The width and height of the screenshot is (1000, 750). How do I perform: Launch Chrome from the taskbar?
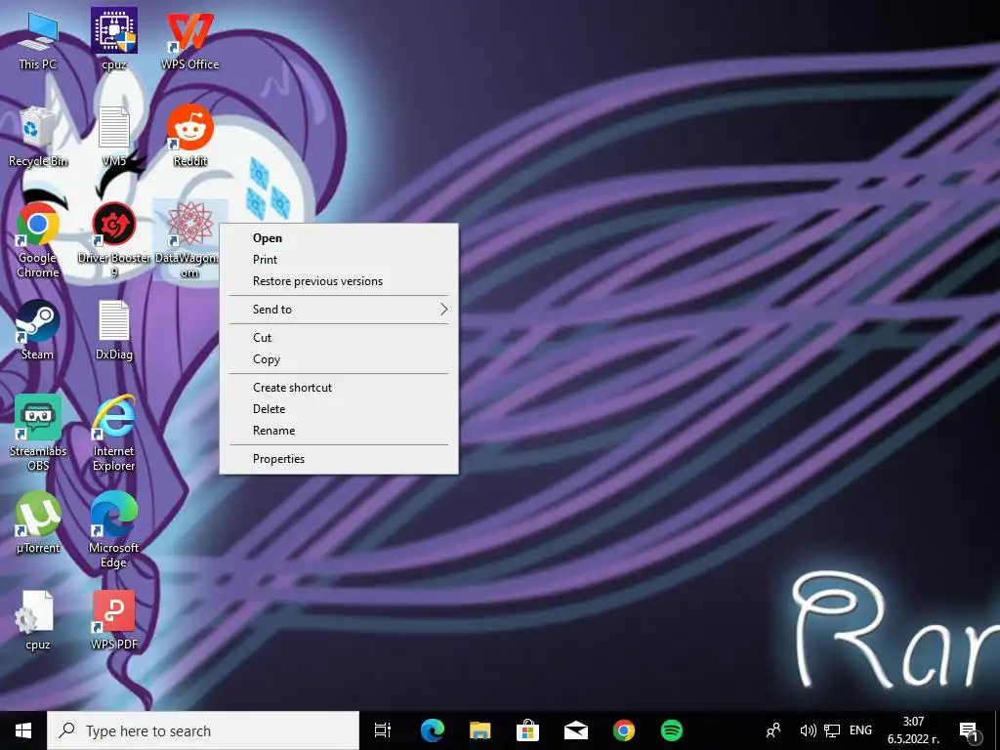point(624,730)
